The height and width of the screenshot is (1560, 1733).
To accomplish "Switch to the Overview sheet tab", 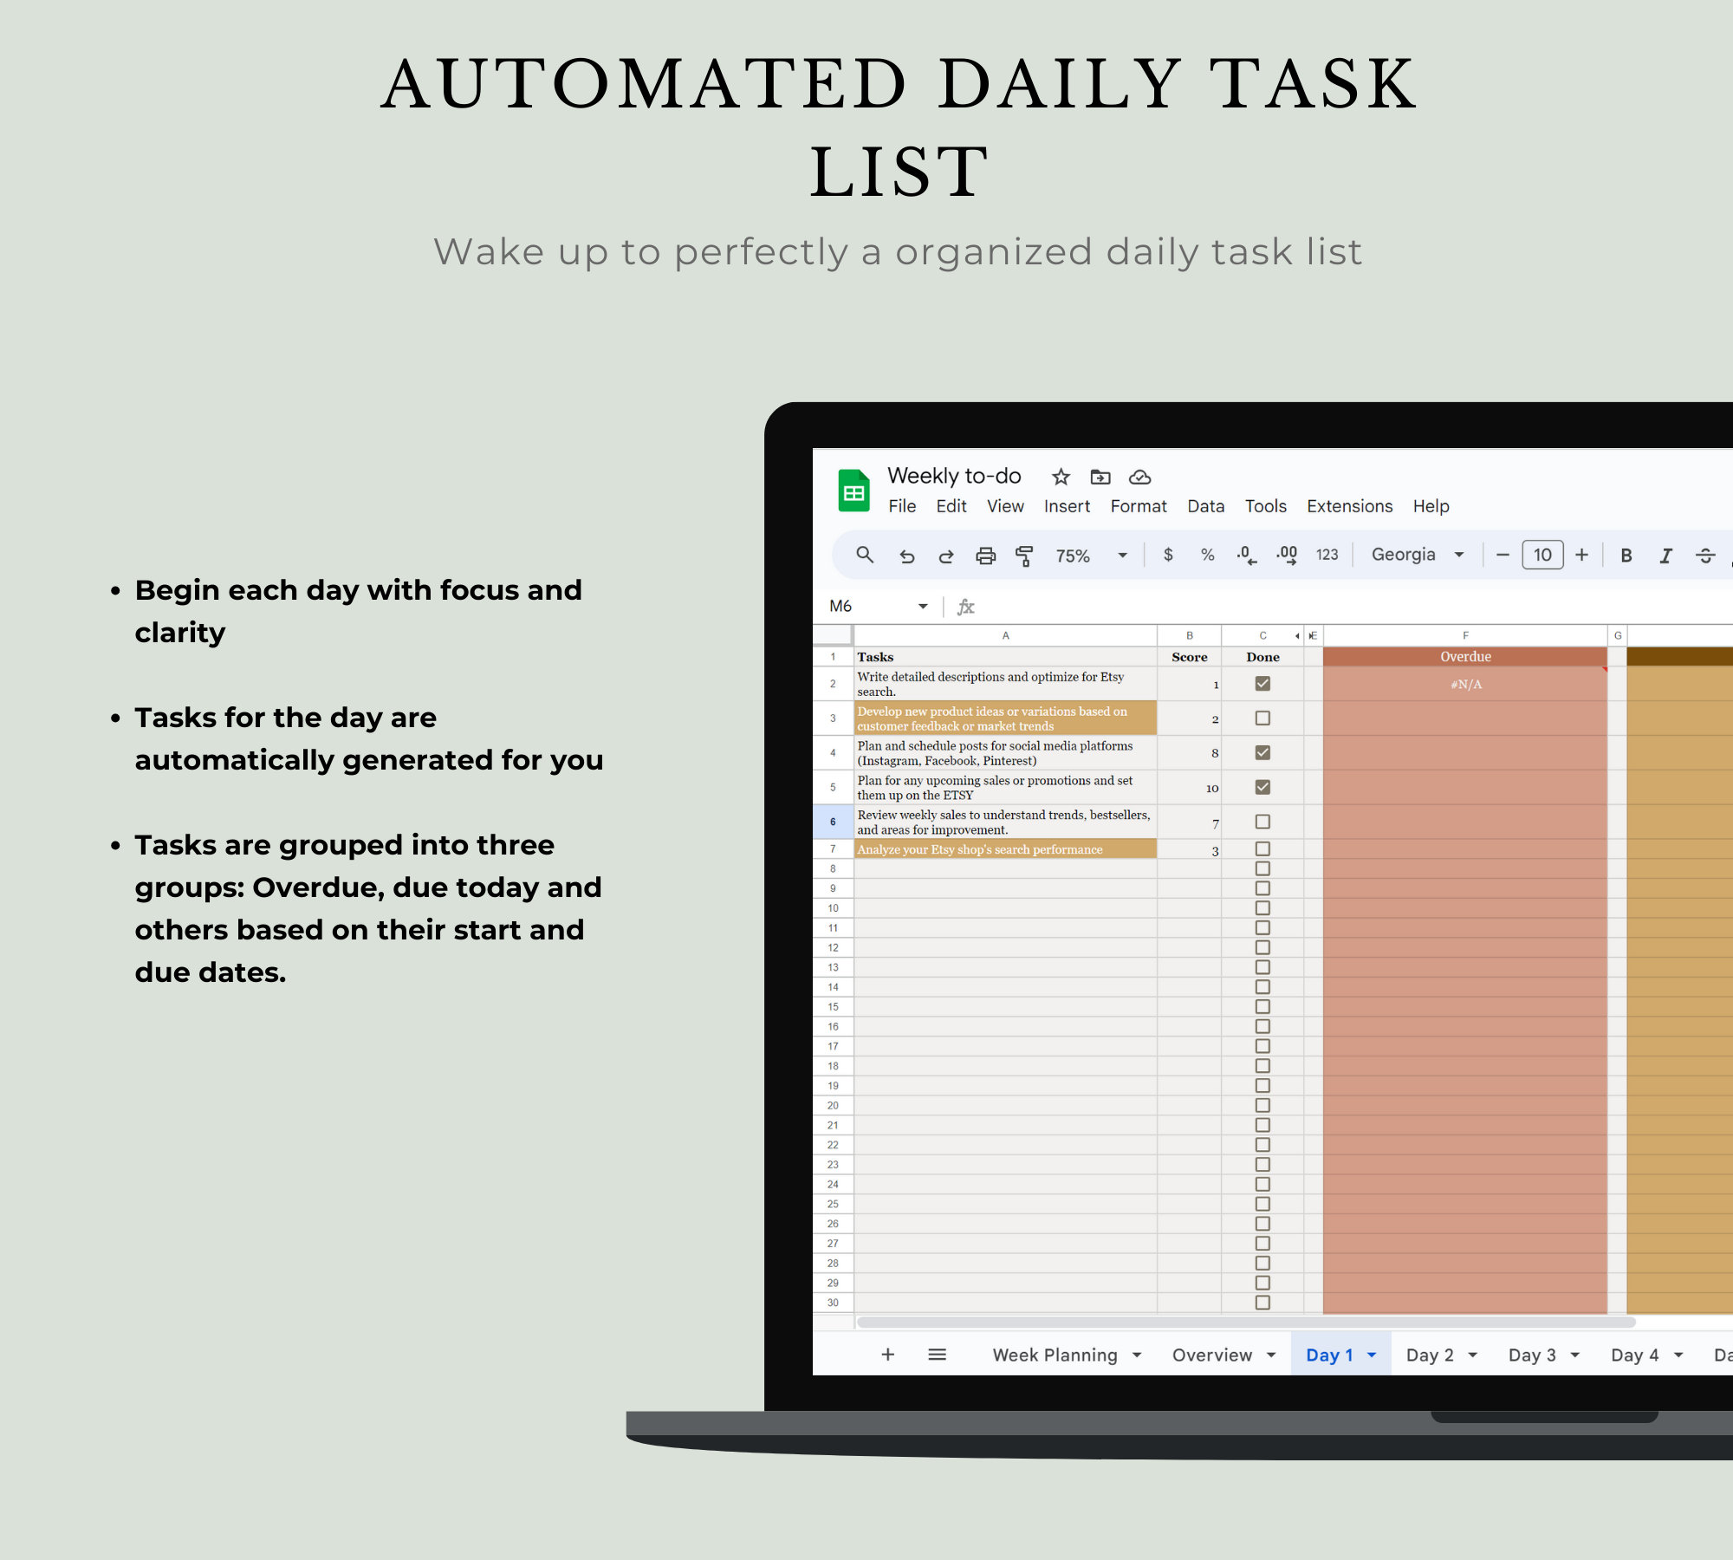I will click(1213, 1354).
